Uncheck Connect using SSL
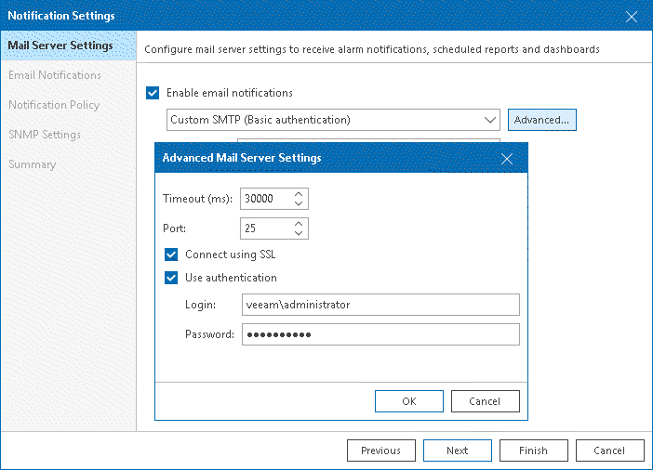The width and height of the screenshot is (653, 470). point(171,255)
